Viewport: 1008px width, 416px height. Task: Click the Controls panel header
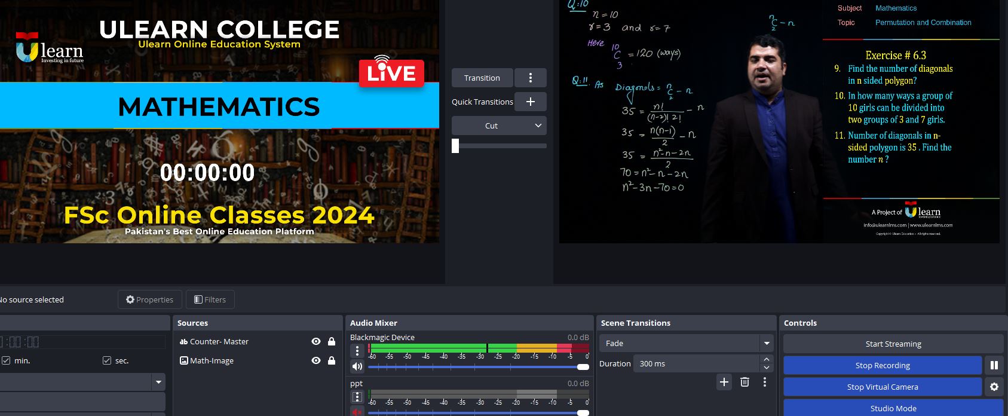893,323
